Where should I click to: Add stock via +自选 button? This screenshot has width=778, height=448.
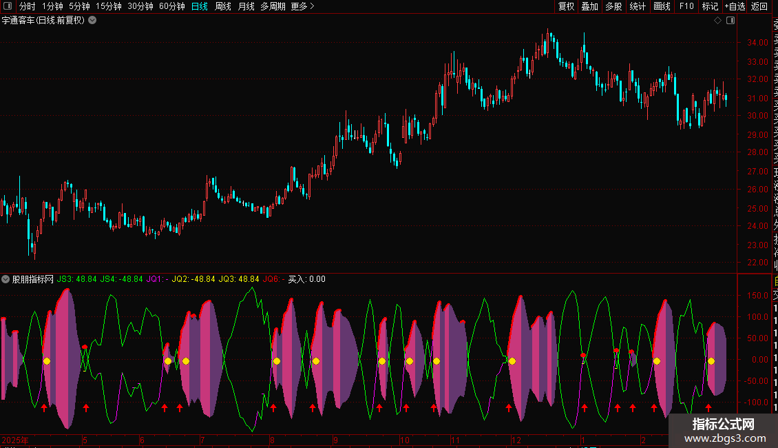[735, 6]
